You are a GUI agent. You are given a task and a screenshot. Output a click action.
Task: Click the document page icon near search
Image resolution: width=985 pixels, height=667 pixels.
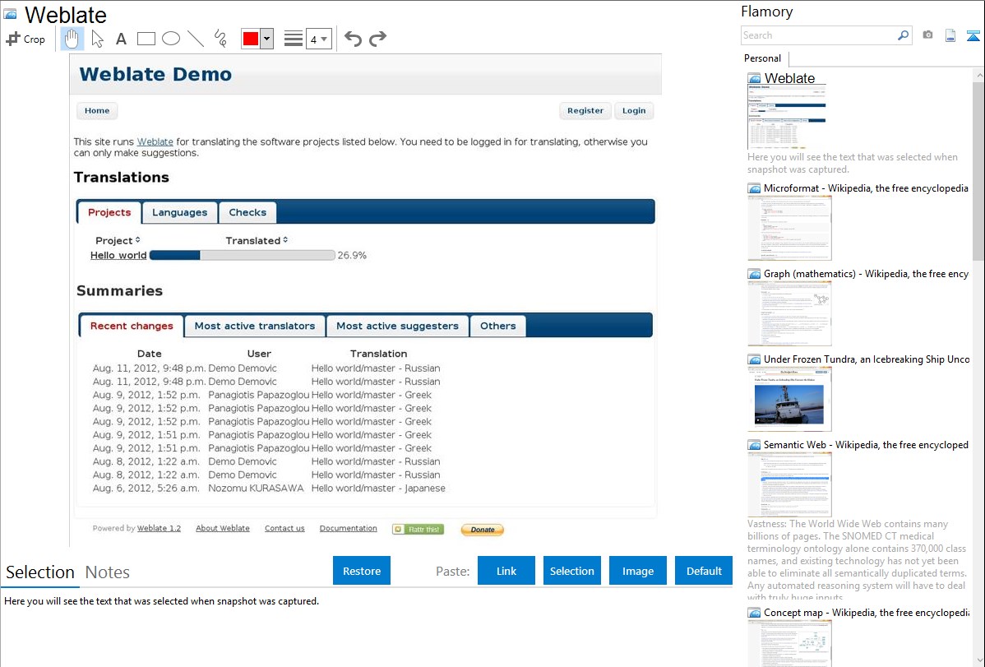[950, 35]
